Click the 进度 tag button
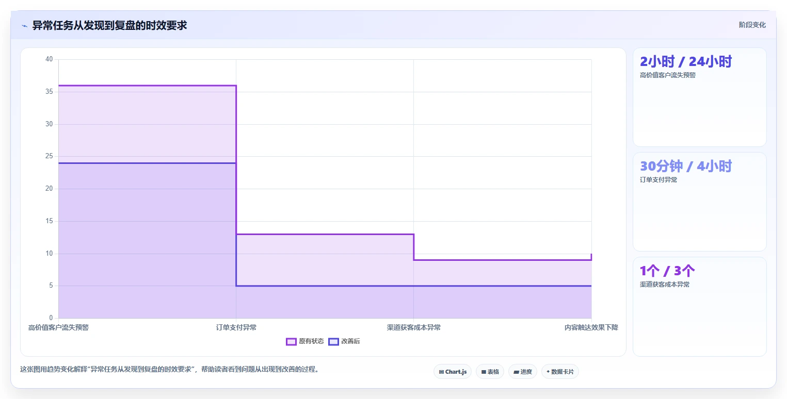The height and width of the screenshot is (399, 787). pos(523,372)
